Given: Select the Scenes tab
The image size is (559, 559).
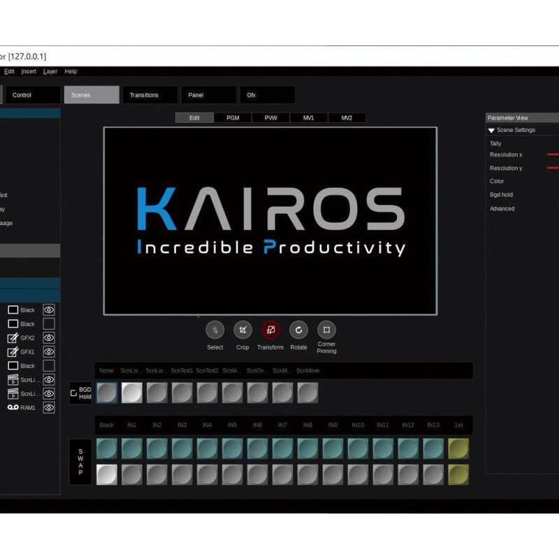Looking at the screenshot, I should 92,95.
